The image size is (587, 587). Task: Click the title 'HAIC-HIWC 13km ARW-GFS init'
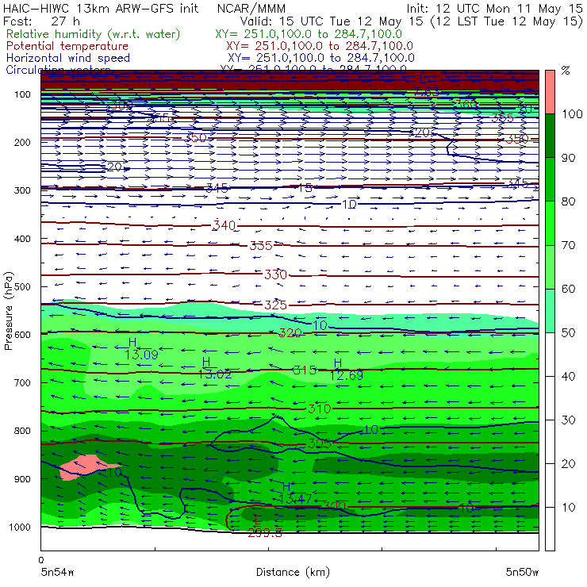[x=101, y=9]
